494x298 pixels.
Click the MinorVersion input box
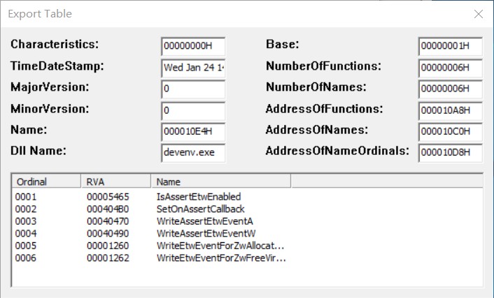193,111
